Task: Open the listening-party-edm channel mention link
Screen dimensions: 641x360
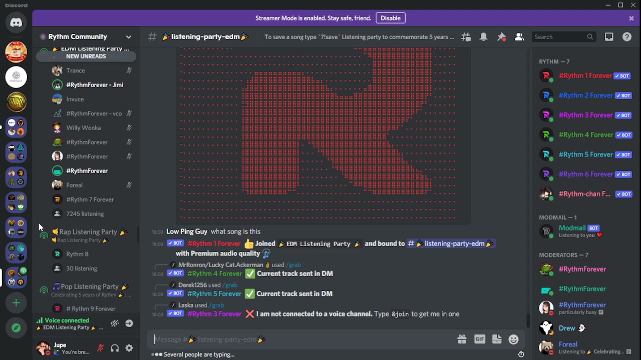Action: point(451,243)
